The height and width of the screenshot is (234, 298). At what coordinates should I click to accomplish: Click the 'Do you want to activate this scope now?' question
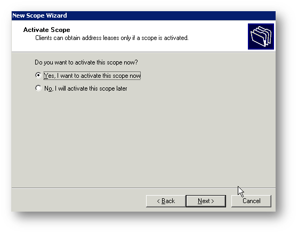86,62
